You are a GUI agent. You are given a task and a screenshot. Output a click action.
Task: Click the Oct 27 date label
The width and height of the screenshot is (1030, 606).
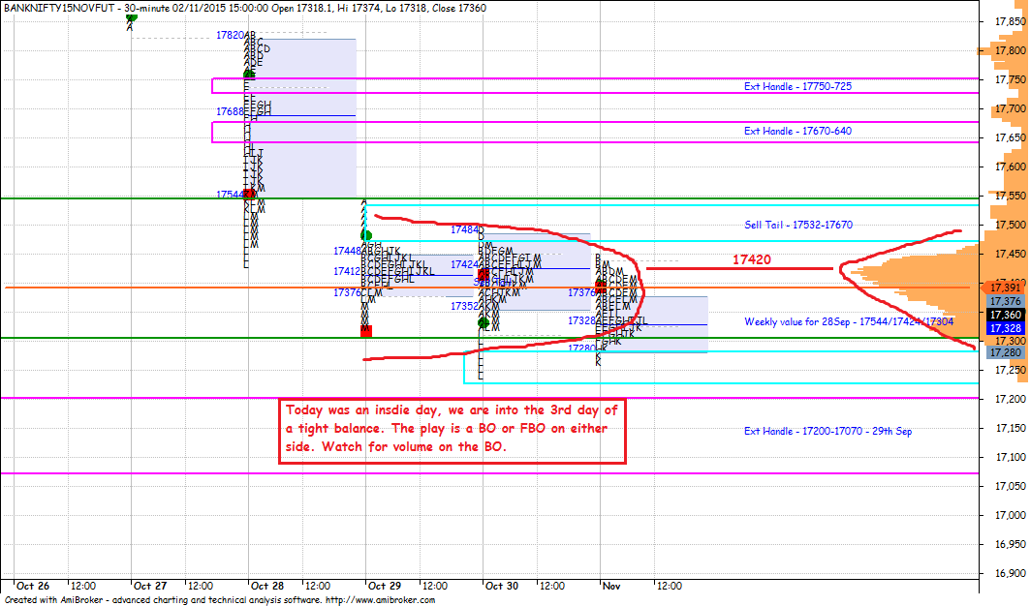coord(150,586)
